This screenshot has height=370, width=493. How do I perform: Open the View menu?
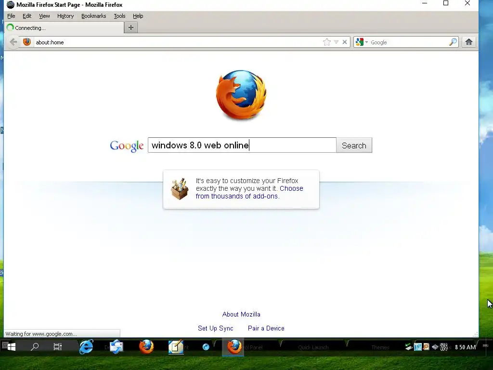44,16
